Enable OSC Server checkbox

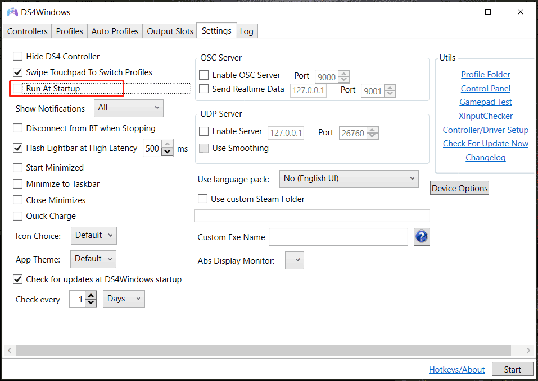coord(204,75)
